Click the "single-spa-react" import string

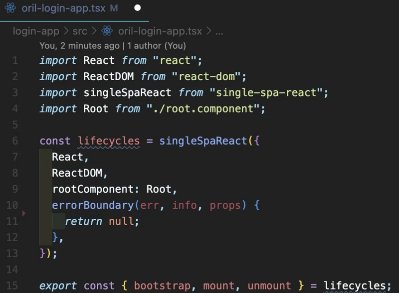point(266,93)
